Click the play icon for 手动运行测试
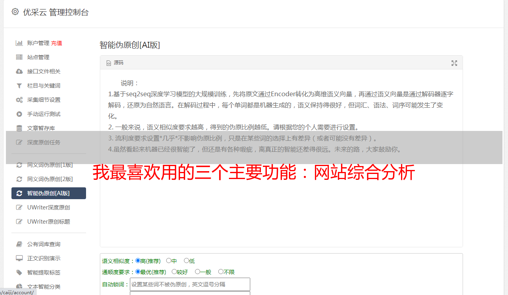 19,114
